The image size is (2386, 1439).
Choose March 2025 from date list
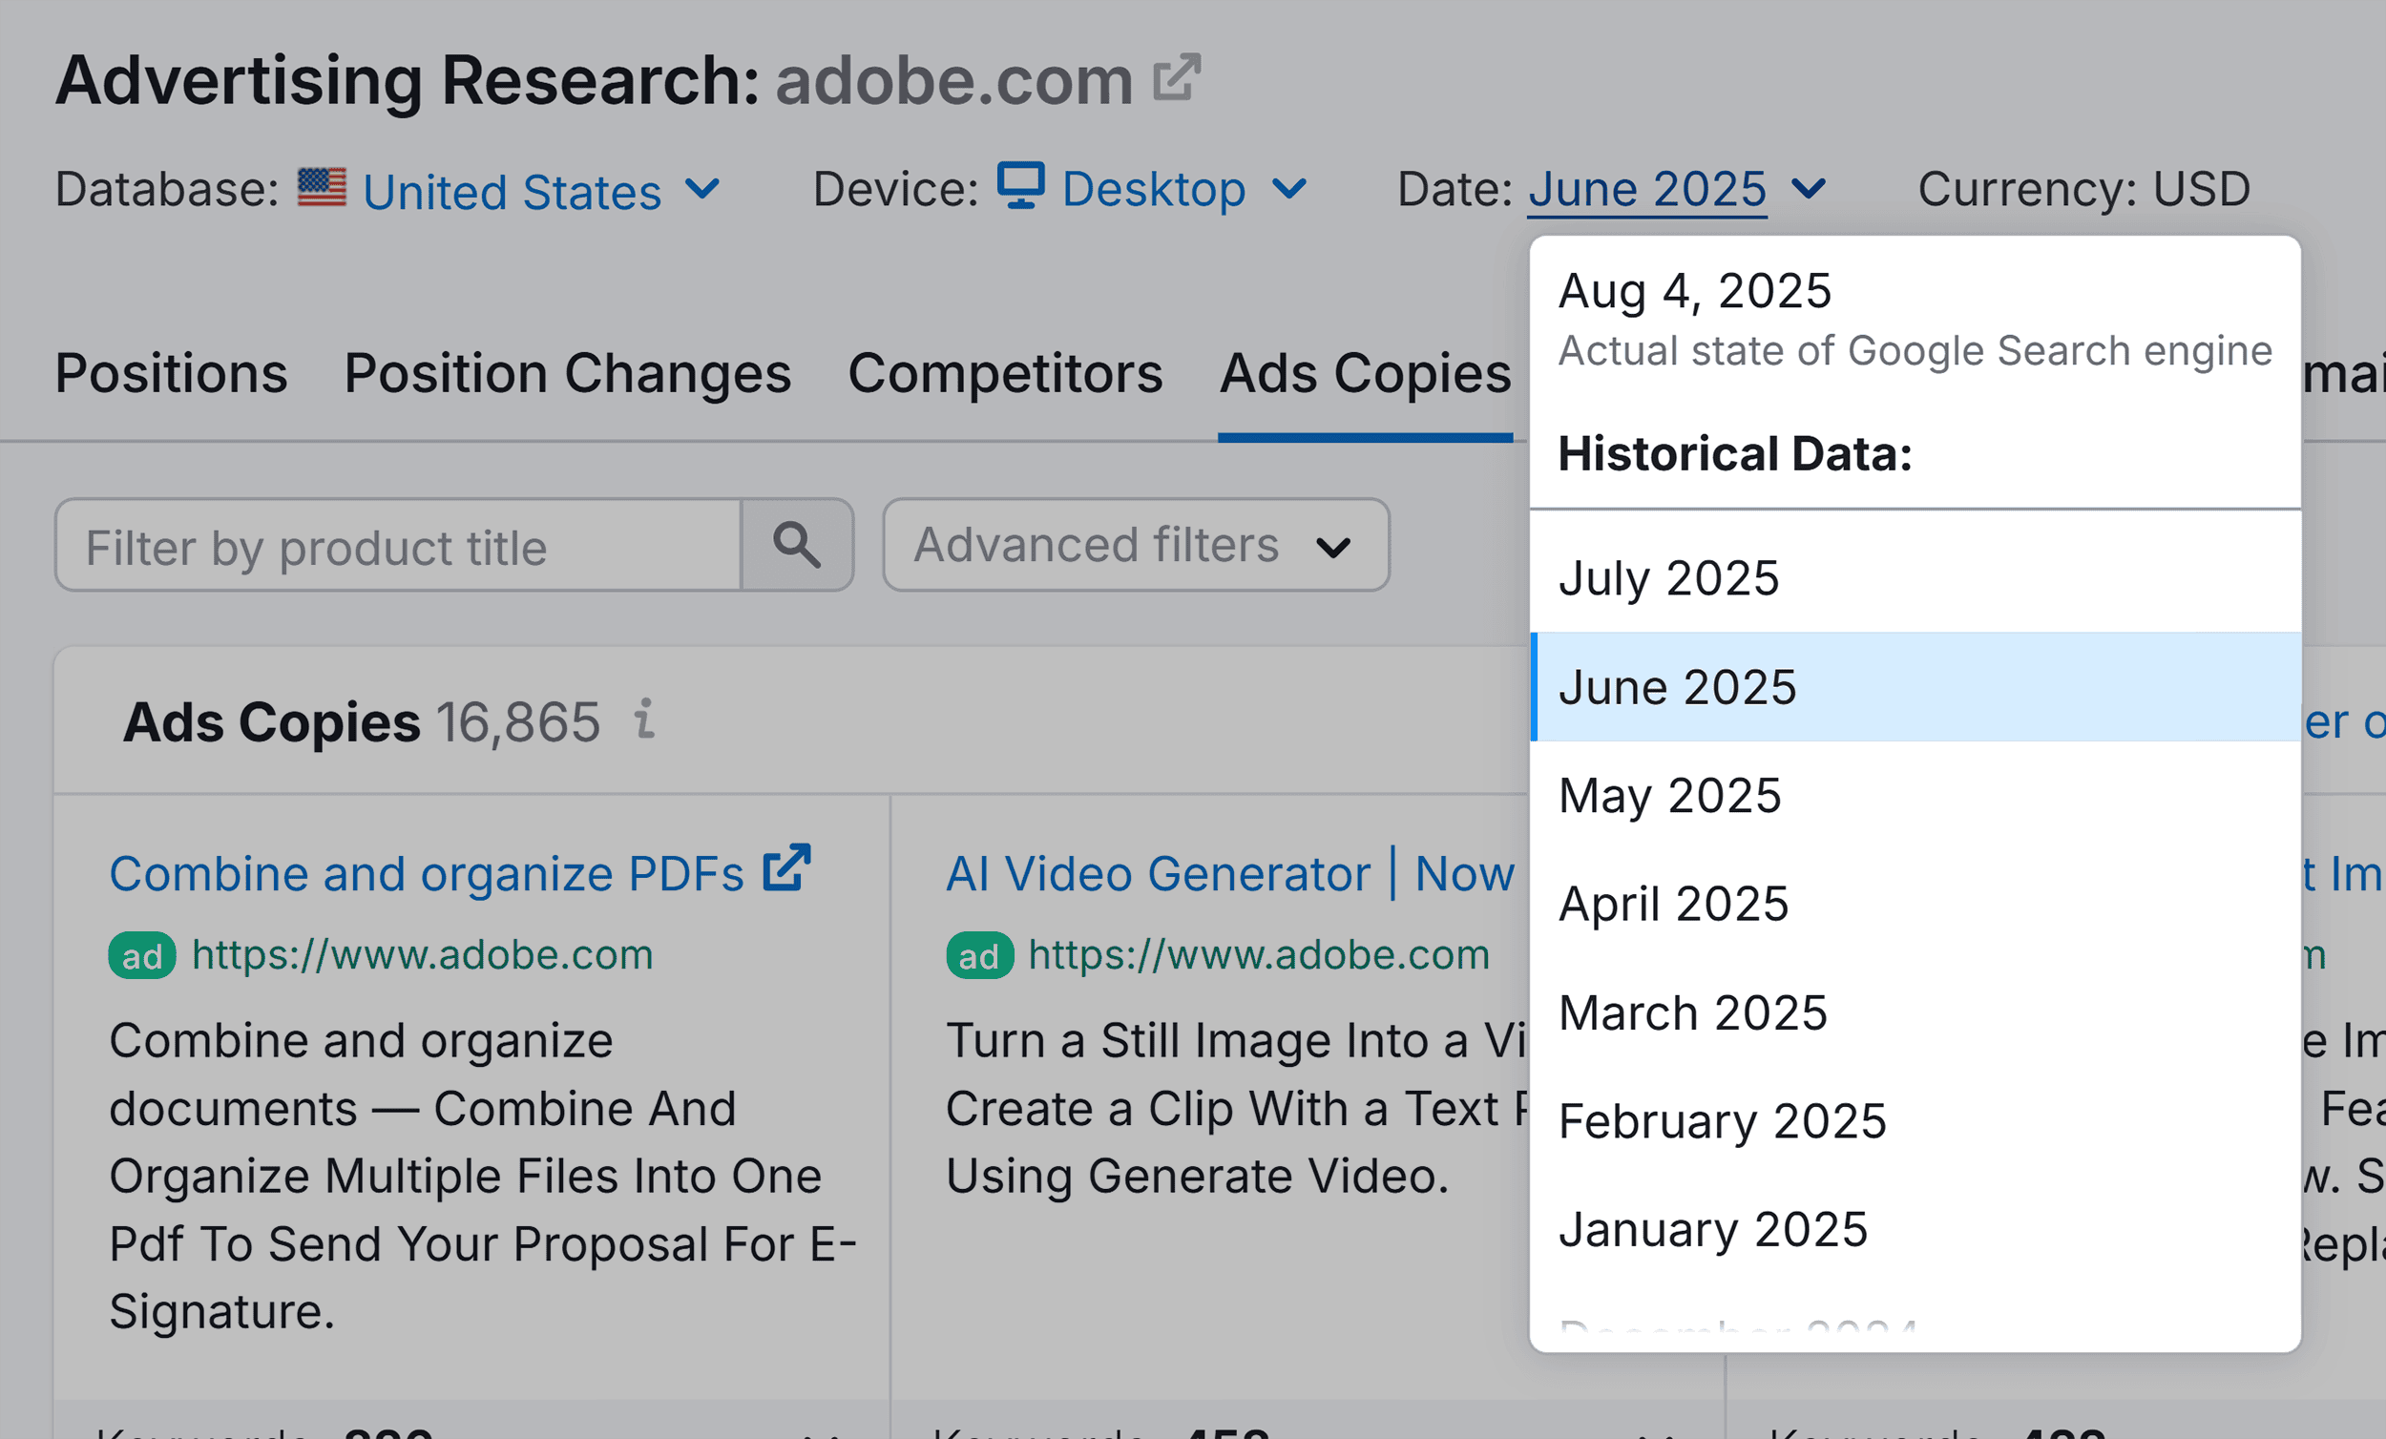1915,1012
